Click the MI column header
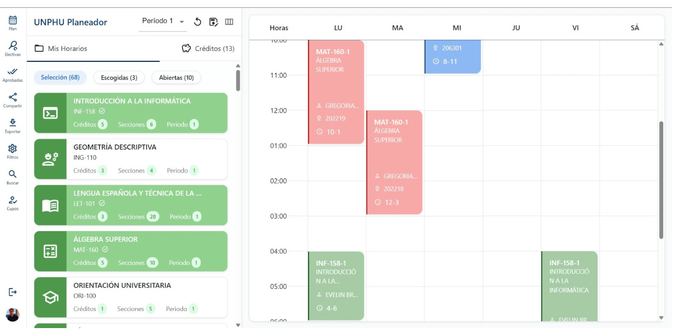The width and height of the screenshot is (675, 330). point(457,28)
